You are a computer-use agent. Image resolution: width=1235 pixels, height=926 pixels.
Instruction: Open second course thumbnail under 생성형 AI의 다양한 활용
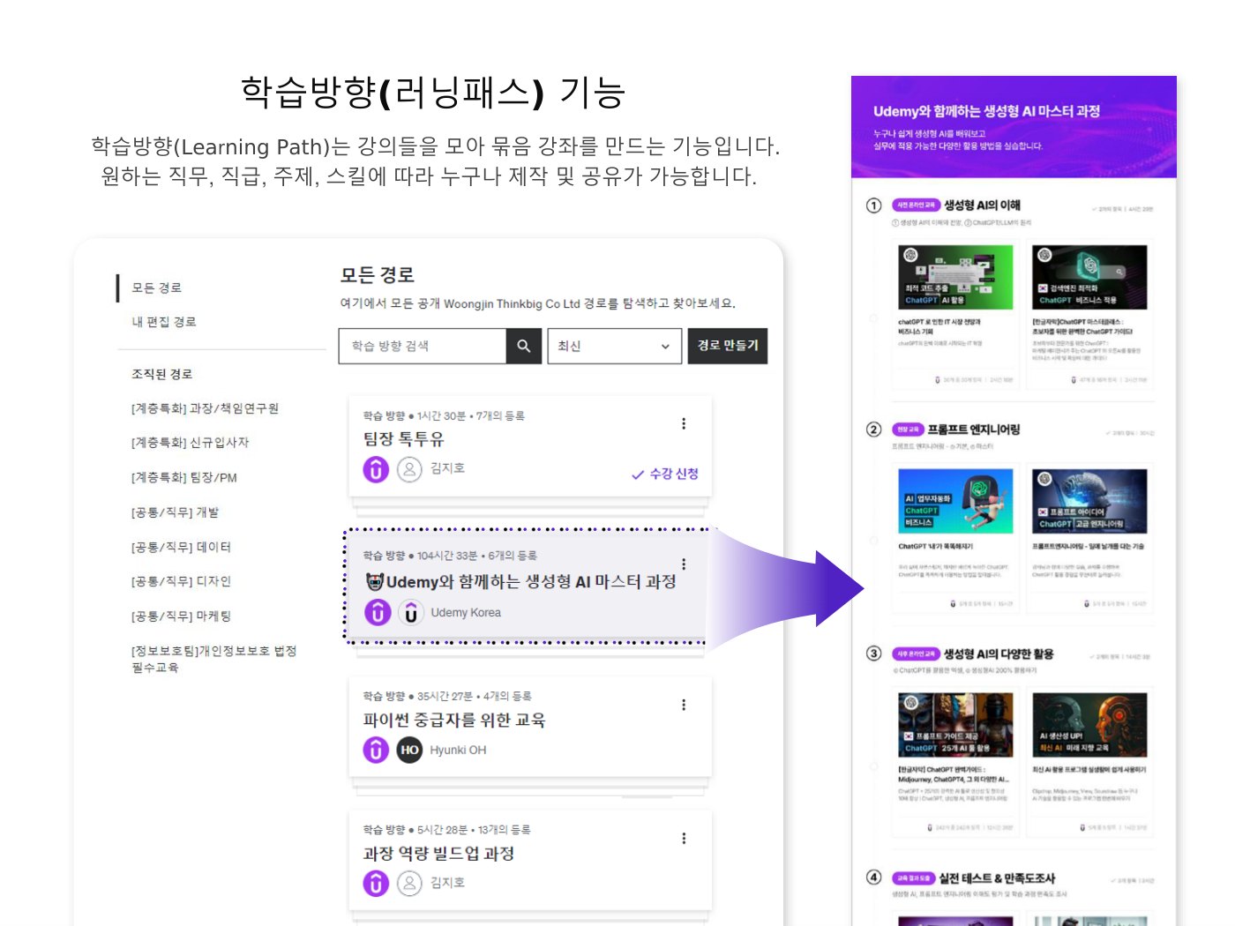tap(1089, 725)
